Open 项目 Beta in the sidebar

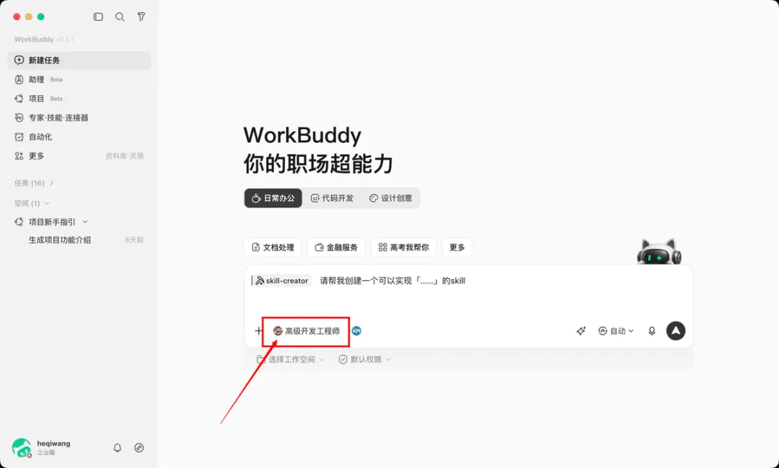pyautogui.click(x=79, y=99)
